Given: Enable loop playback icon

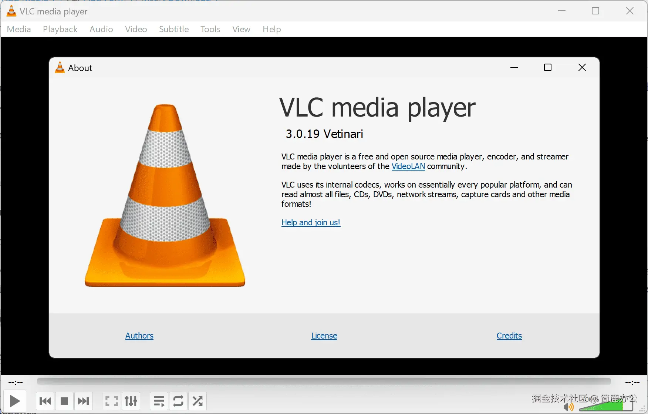Looking at the screenshot, I should click(x=178, y=401).
